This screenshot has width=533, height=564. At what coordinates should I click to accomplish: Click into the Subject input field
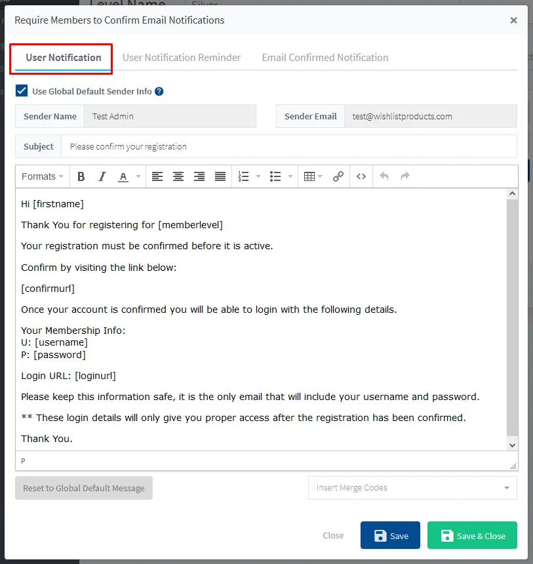click(288, 147)
